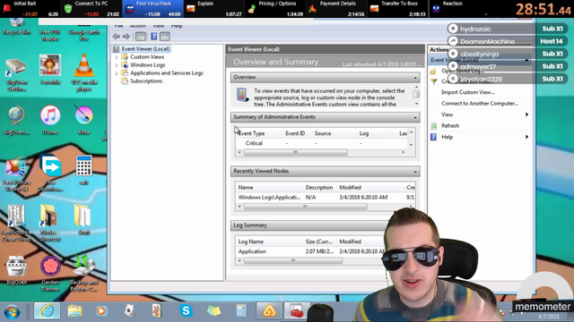Click the Open Saved Log folder icon
Screen dimensions: 574x322
(x=434, y=71)
